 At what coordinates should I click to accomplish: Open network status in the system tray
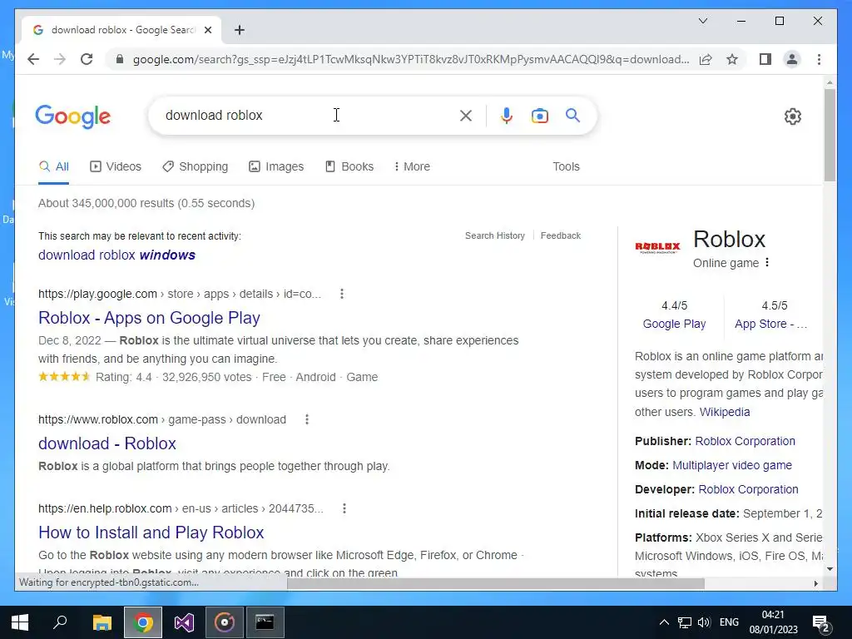point(685,622)
